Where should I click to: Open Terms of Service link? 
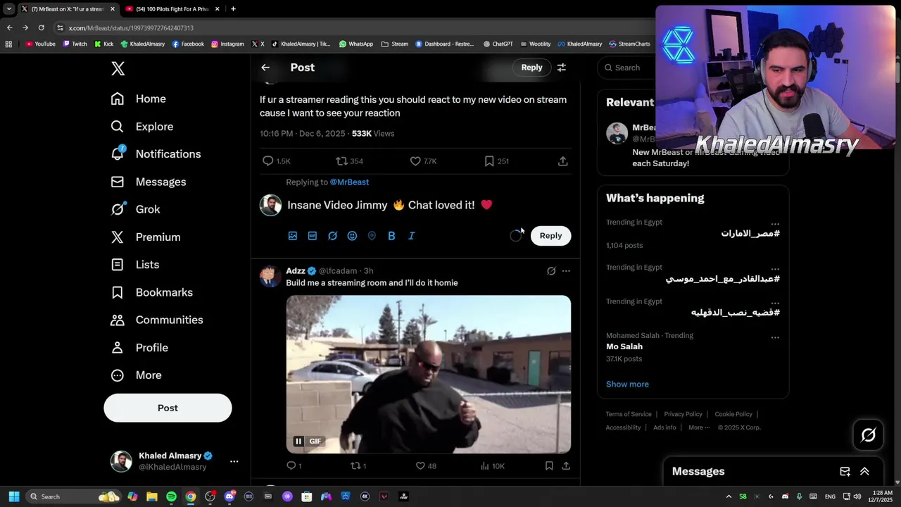coord(629,415)
